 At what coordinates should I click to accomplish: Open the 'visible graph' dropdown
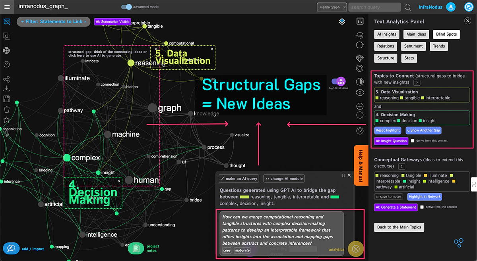(x=332, y=7)
